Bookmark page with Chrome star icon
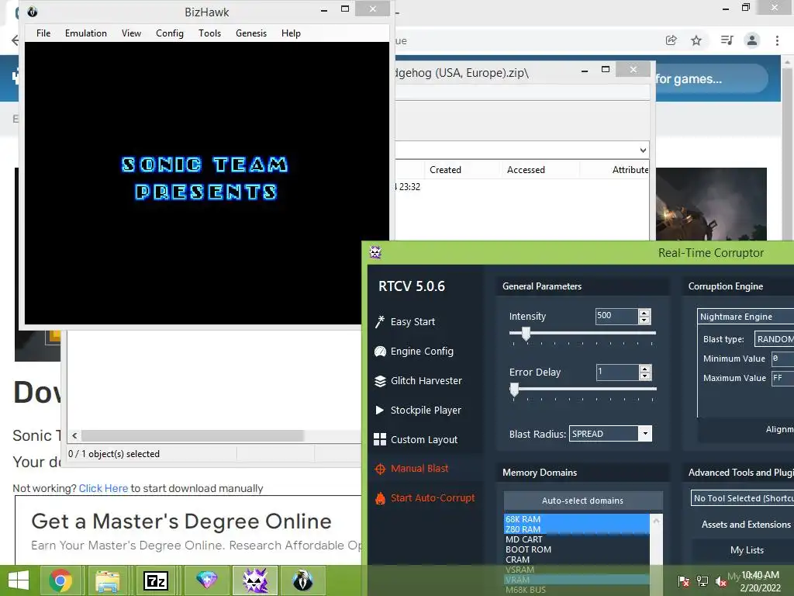 pyautogui.click(x=696, y=40)
